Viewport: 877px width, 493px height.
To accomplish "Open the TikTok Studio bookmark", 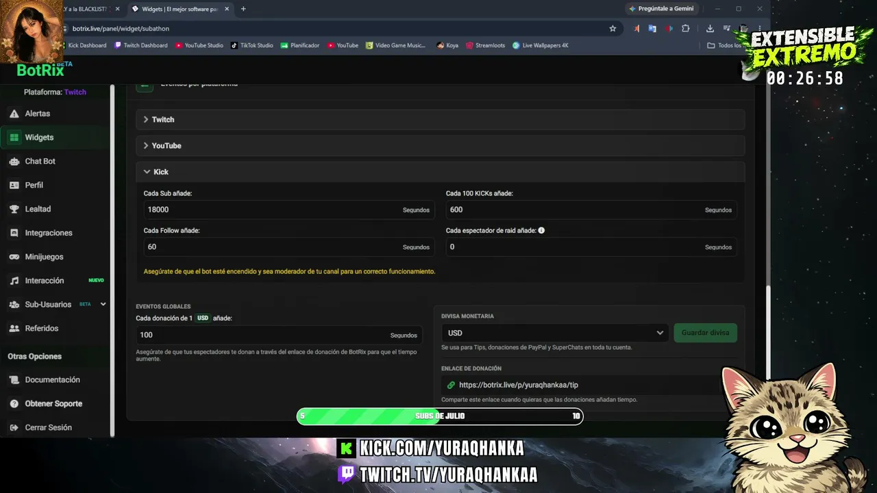I will [x=252, y=46].
